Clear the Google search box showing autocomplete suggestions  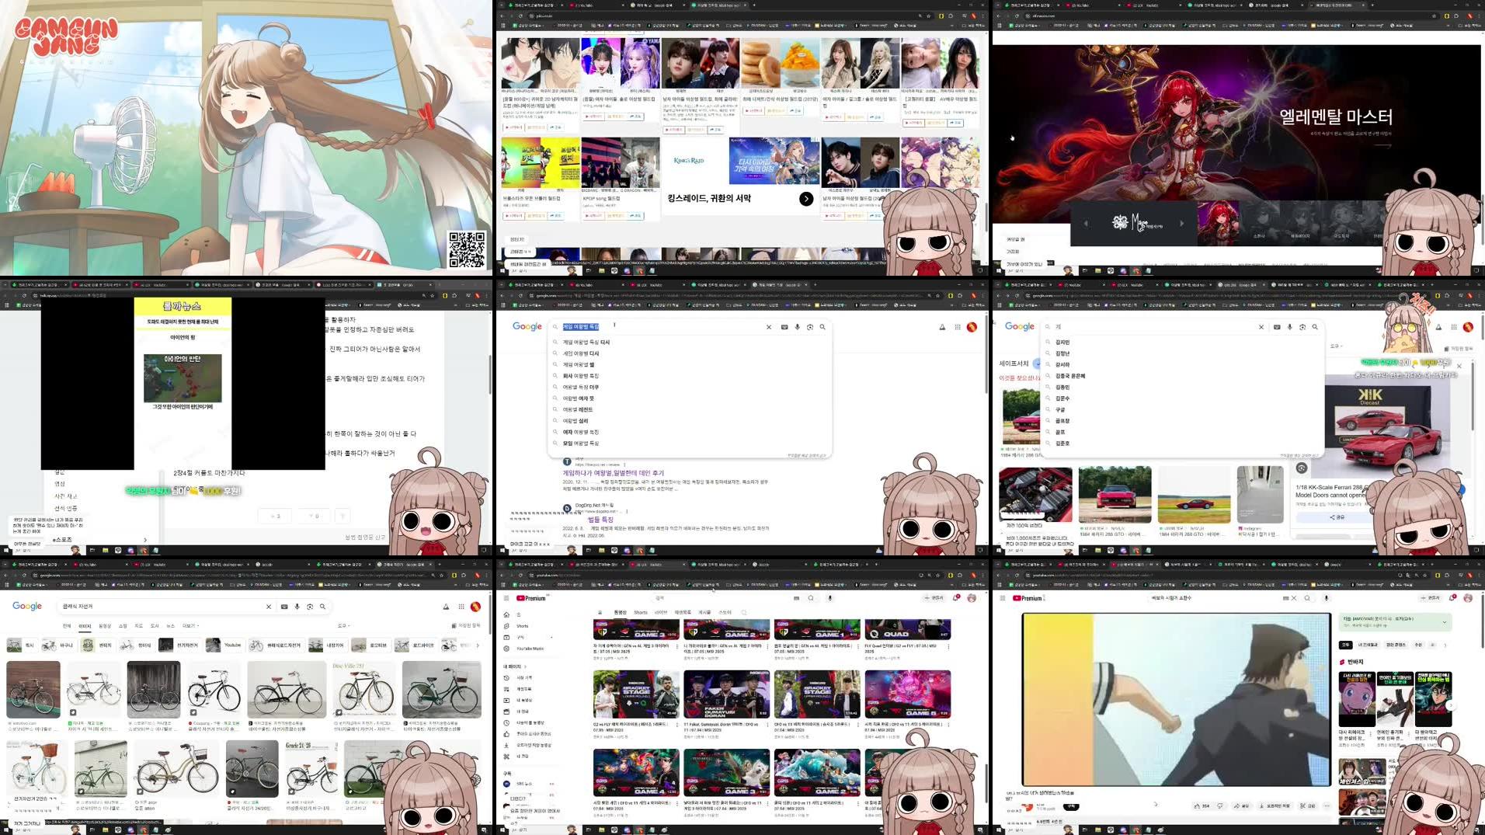769,327
